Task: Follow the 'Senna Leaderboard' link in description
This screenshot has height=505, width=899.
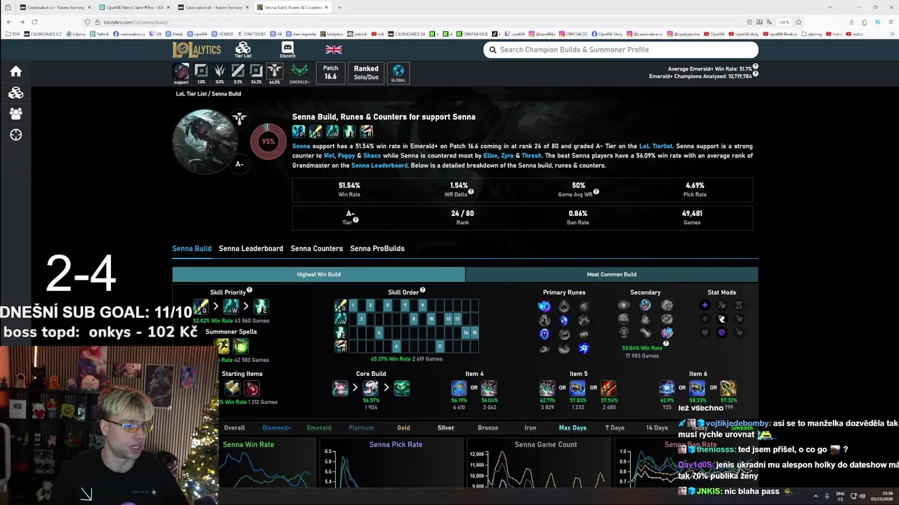Action: (379, 166)
